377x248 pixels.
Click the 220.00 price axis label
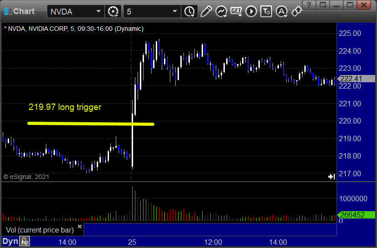[x=350, y=121]
